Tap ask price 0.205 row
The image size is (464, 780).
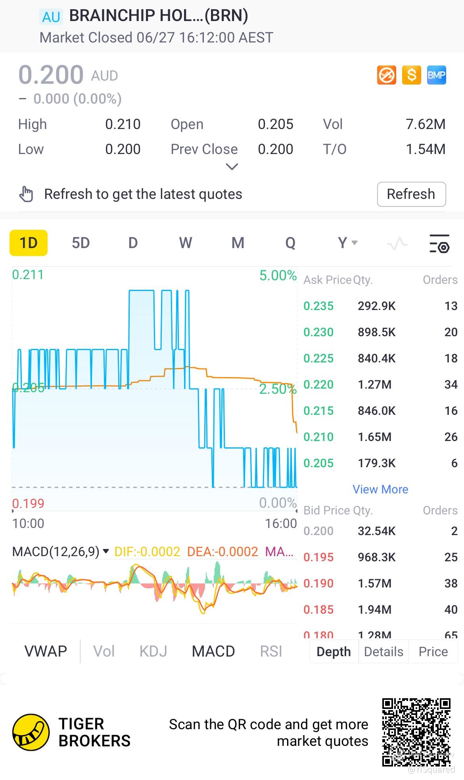click(x=380, y=463)
